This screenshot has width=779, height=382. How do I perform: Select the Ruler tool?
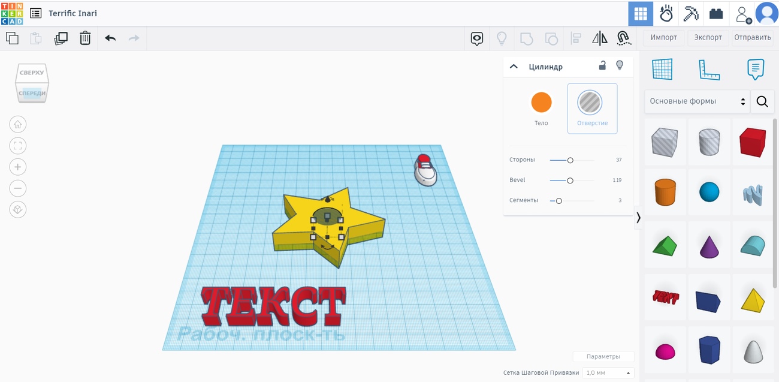(x=709, y=70)
